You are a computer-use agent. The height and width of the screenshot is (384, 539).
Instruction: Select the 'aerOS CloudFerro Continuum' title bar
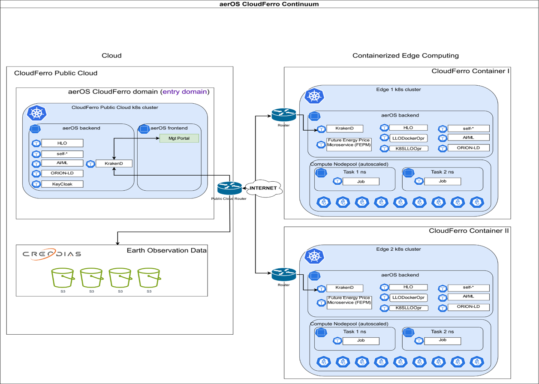click(x=269, y=4)
